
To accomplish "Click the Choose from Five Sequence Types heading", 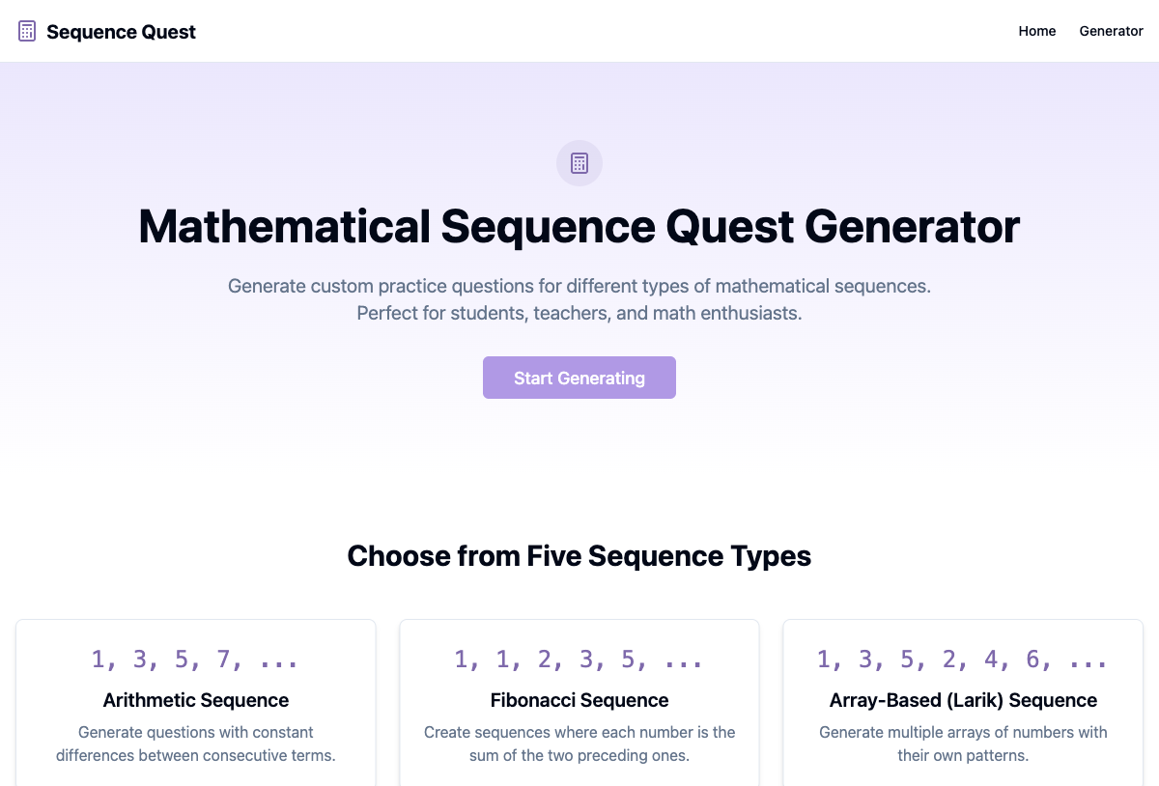I will coord(579,556).
